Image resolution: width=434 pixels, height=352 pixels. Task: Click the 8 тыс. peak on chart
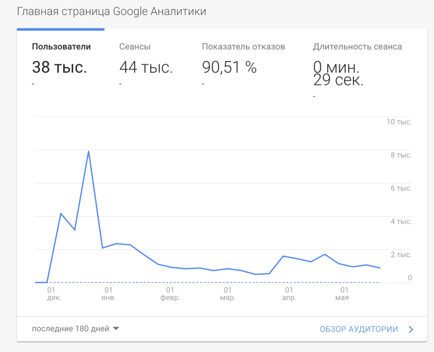point(89,152)
